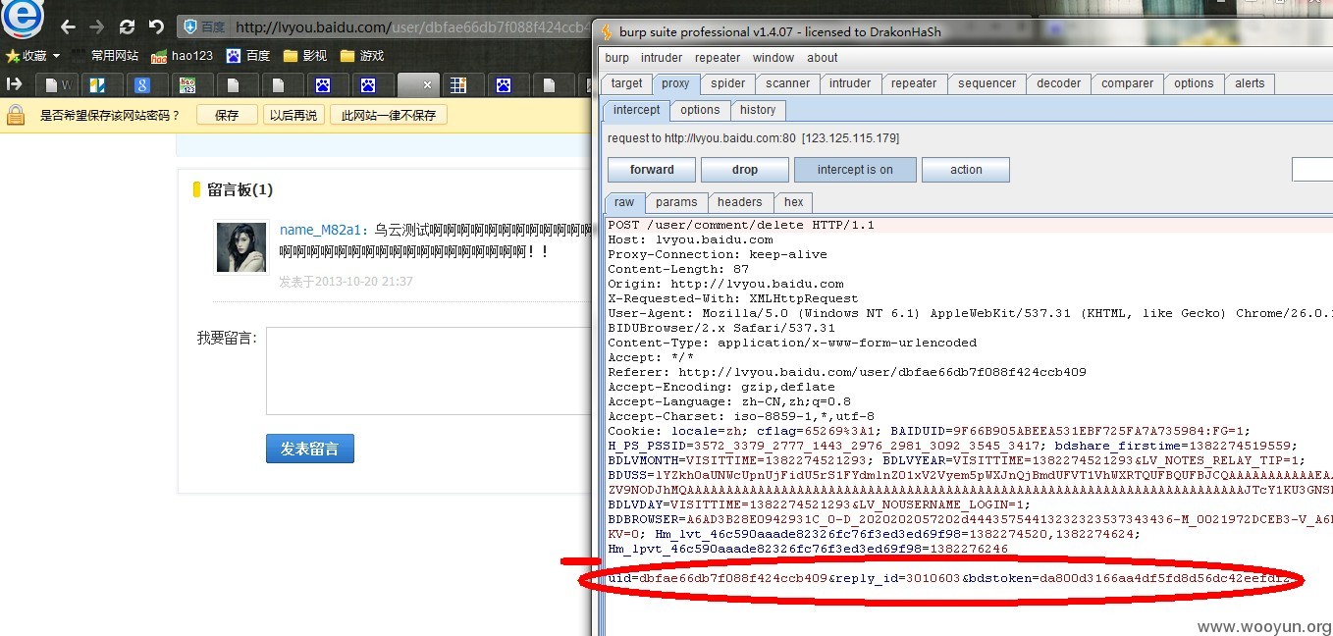
Task: Switch to the spider tab
Action: pyautogui.click(x=728, y=83)
